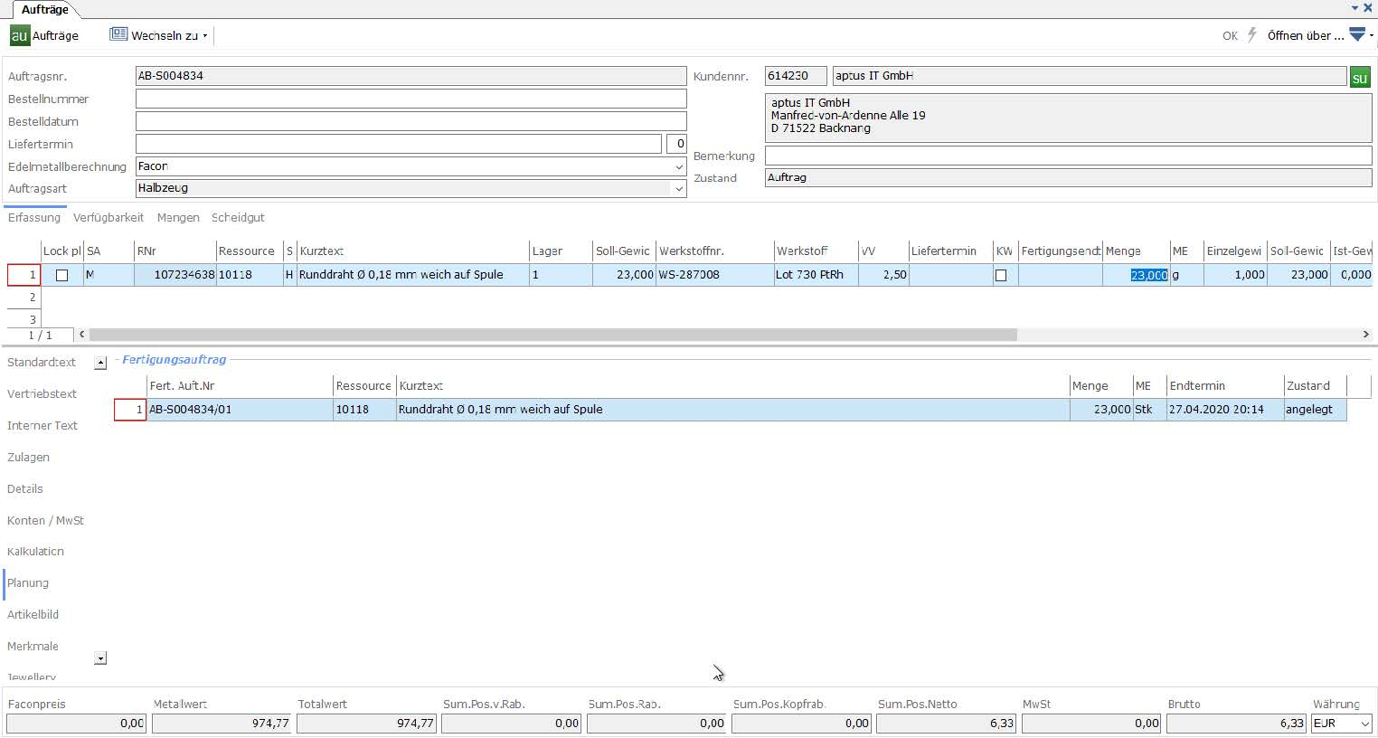
Task: Expand the Öffnen über dropdown arrow
Action: pyautogui.click(x=1372, y=36)
